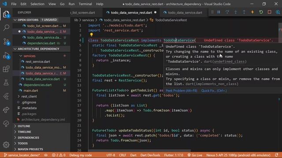Step out in debug toolbar

pos(244,12)
